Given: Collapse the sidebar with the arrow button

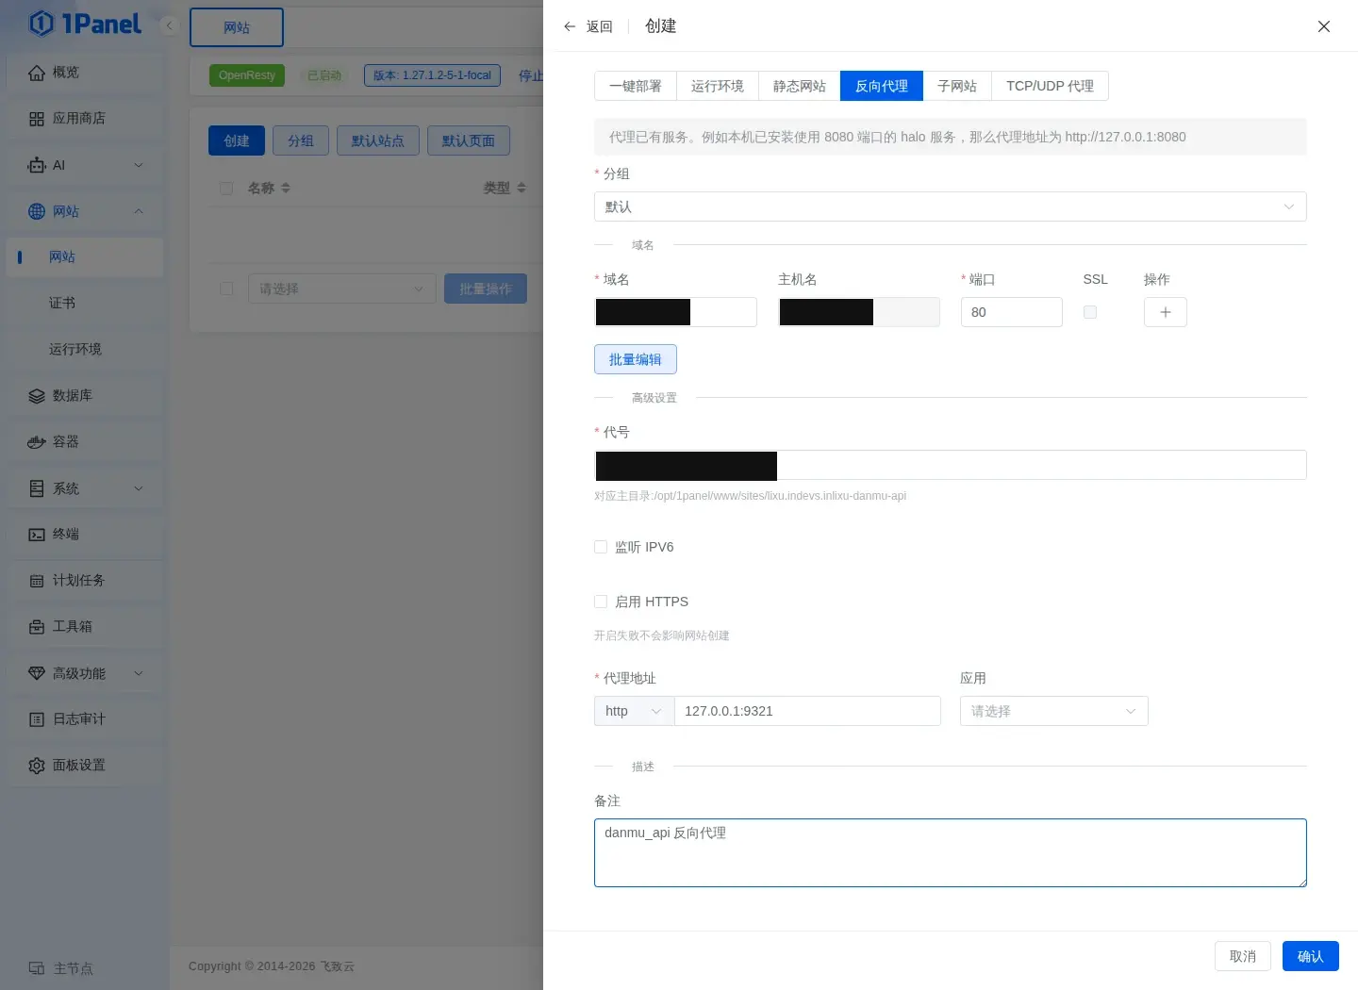Looking at the screenshot, I should 170,25.
